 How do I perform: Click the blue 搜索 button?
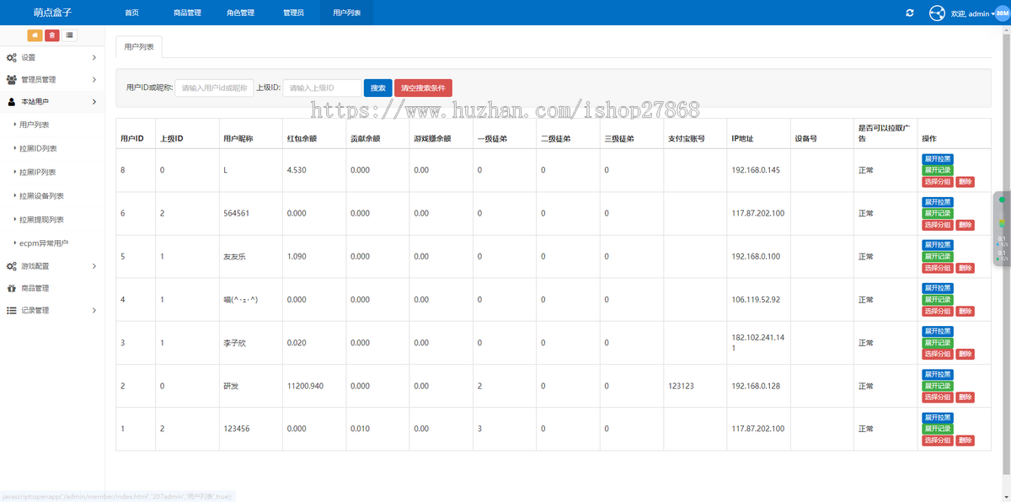(377, 88)
